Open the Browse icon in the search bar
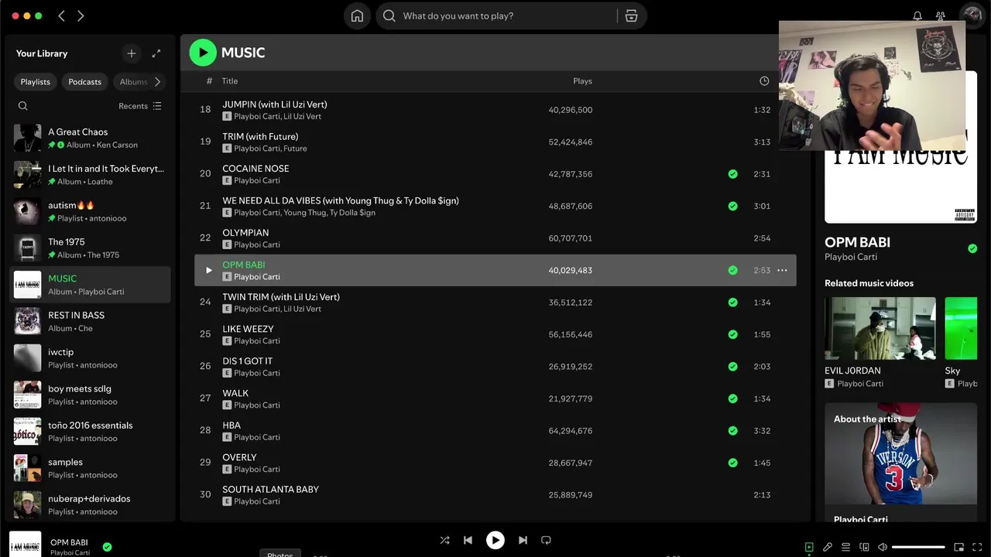Screen dimensions: 991x557 [631, 15]
